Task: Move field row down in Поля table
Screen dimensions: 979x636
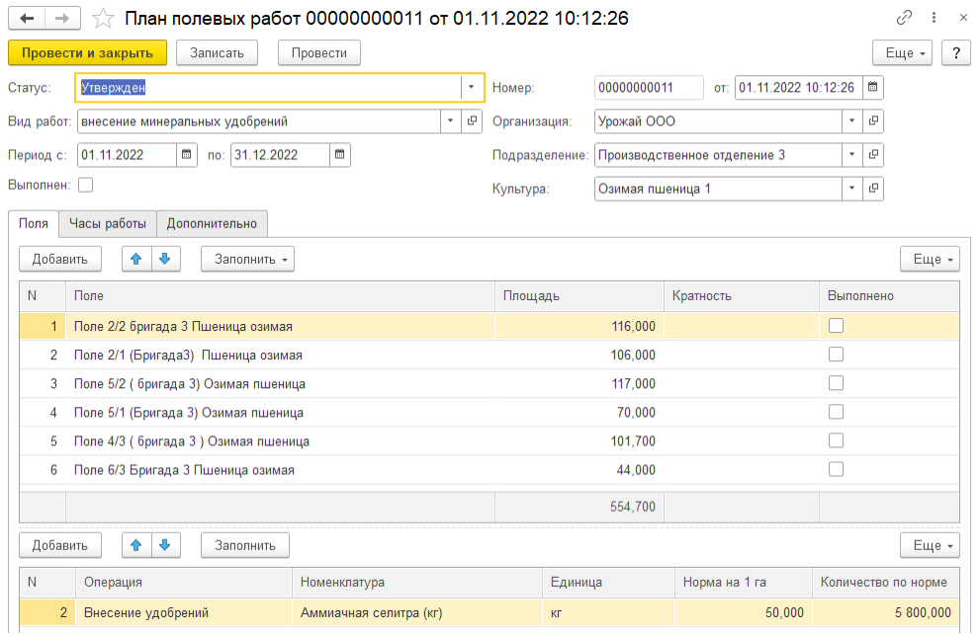Action: point(164,259)
